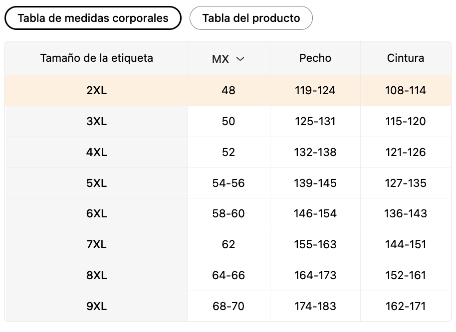Viewport: 456px width, 332px height.
Task: Select the 2XL size row
Action: (96, 91)
